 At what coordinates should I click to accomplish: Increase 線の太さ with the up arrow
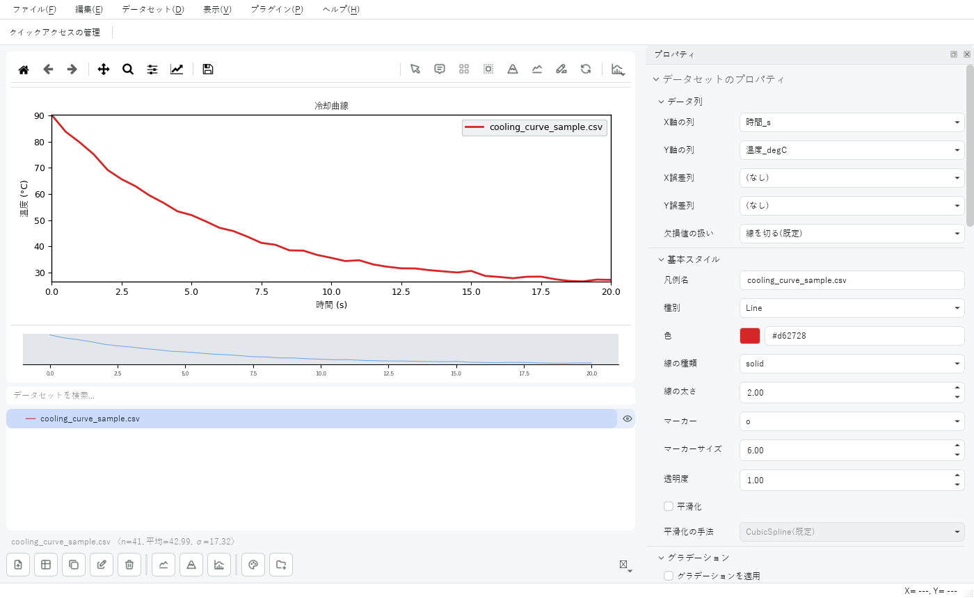pyautogui.click(x=958, y=388)
